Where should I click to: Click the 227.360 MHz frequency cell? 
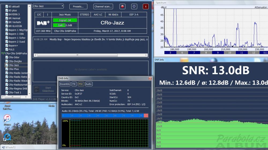[x=43, y=31]
